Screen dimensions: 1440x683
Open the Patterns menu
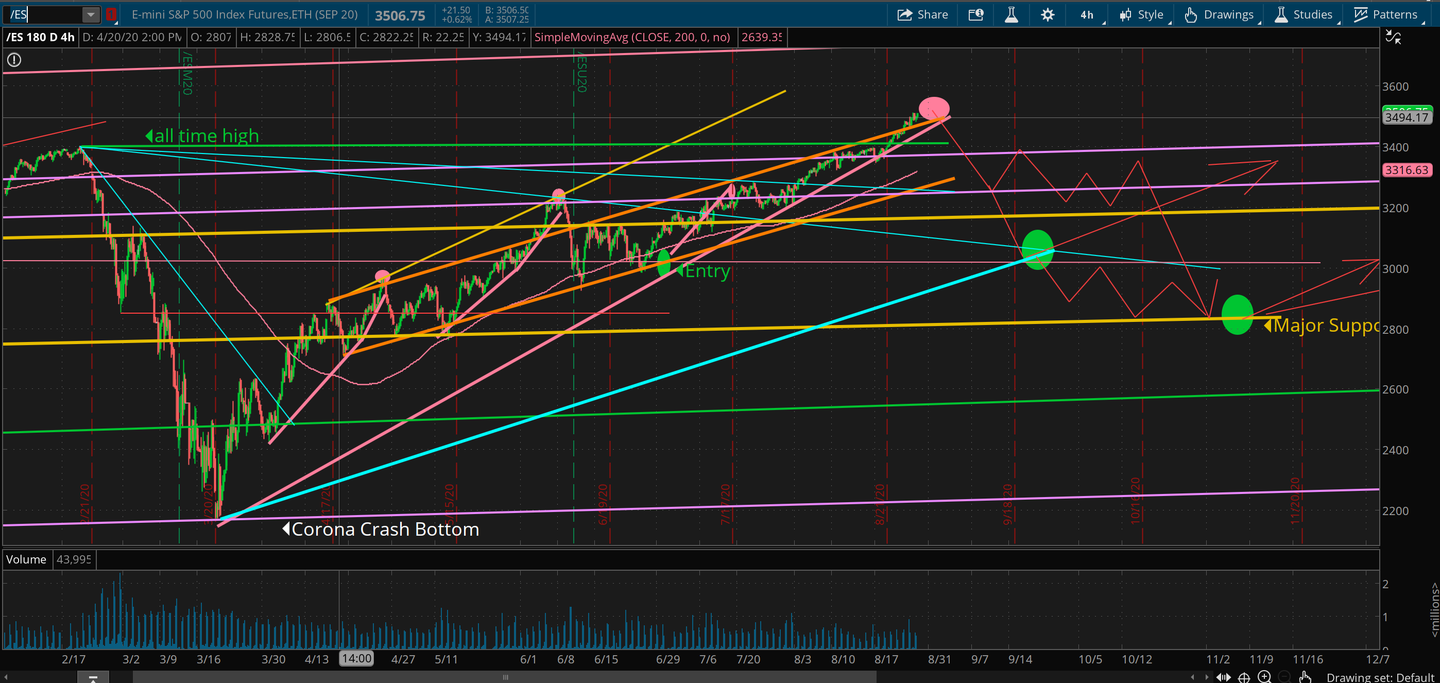[x=1385, y=14]
